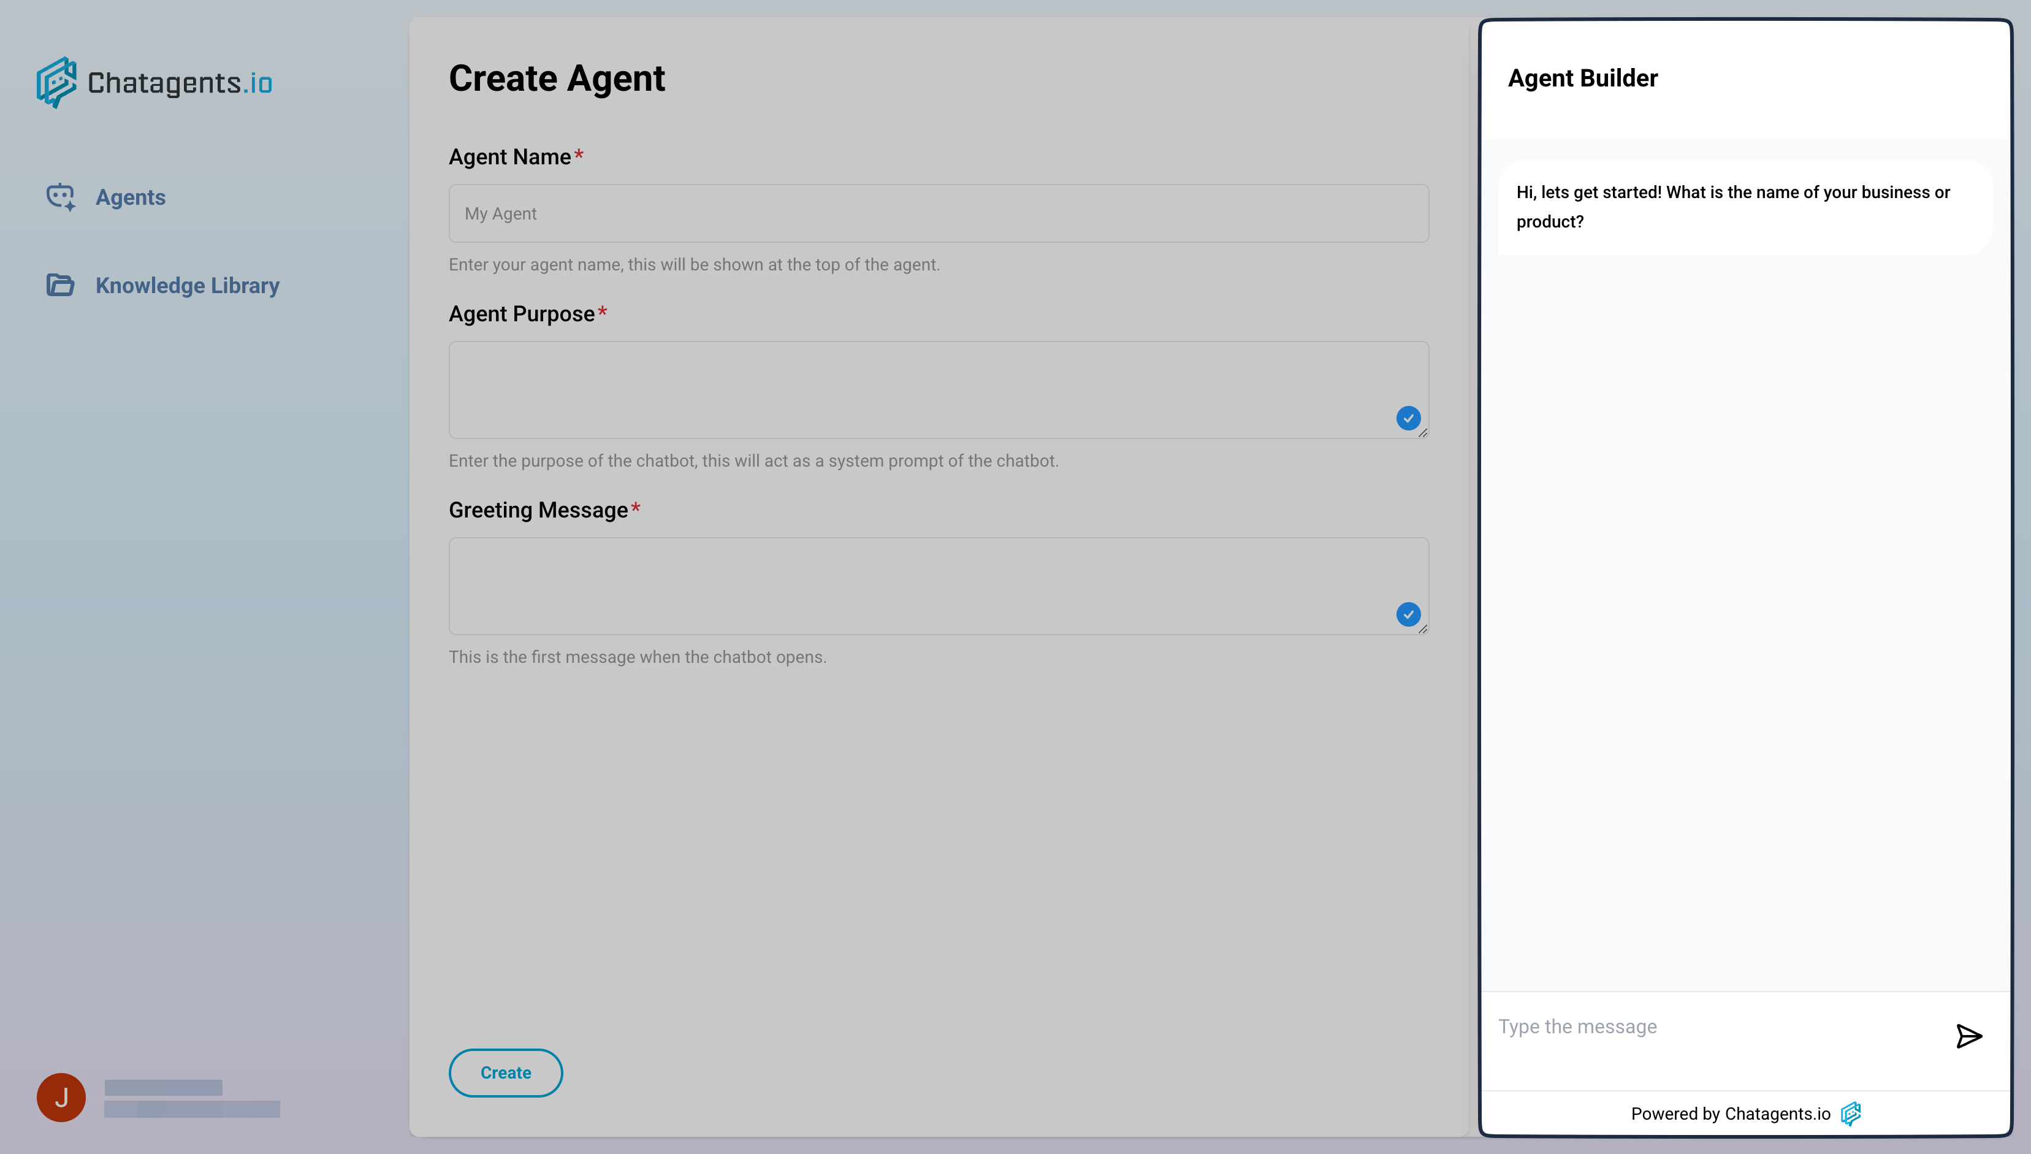Open the Agents menu item

130,197
